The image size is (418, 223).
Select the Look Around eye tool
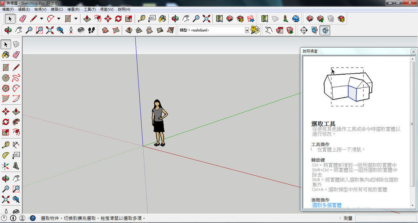[81, 30]
